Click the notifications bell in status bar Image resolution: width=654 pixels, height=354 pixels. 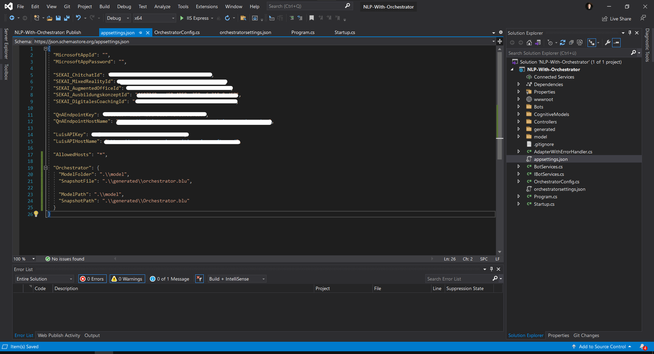(643, 347)
